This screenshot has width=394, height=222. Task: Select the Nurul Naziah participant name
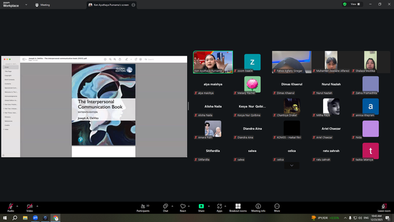click(x=331, y=84)
